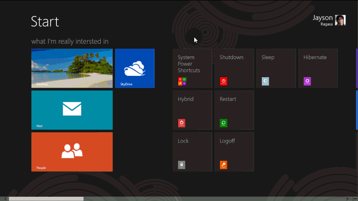
Task: Open the SkyDrive cloud tile
Action: (135, 68)
